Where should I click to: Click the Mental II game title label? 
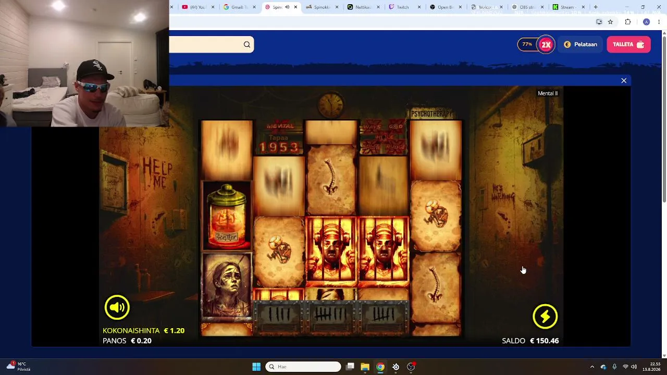click(548, 93)
